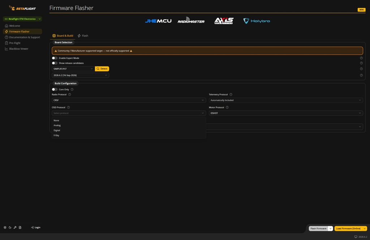Click the wrench icon in sidebar footer
The width and height of the screenshot is (370, 240).
click(x=15, y=227)
